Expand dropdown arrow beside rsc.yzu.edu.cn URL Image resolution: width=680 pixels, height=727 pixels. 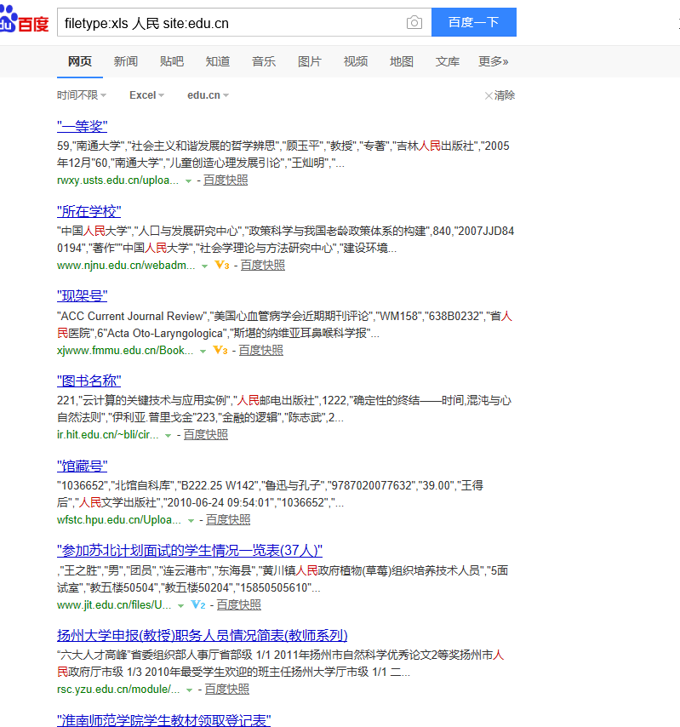(189, 690)
